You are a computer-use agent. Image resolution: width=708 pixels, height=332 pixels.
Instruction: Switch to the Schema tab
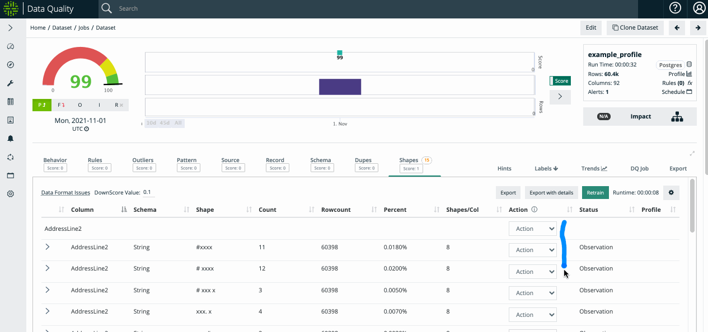tap(321, 164)
